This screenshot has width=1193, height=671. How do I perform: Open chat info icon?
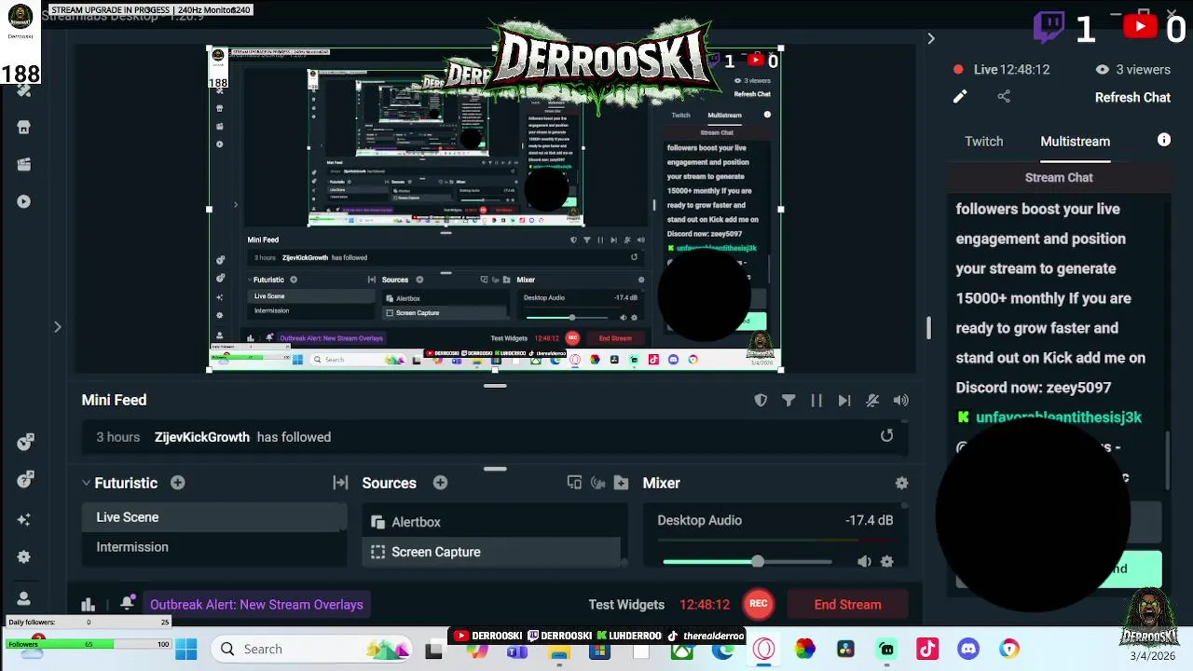[1164, 140]
